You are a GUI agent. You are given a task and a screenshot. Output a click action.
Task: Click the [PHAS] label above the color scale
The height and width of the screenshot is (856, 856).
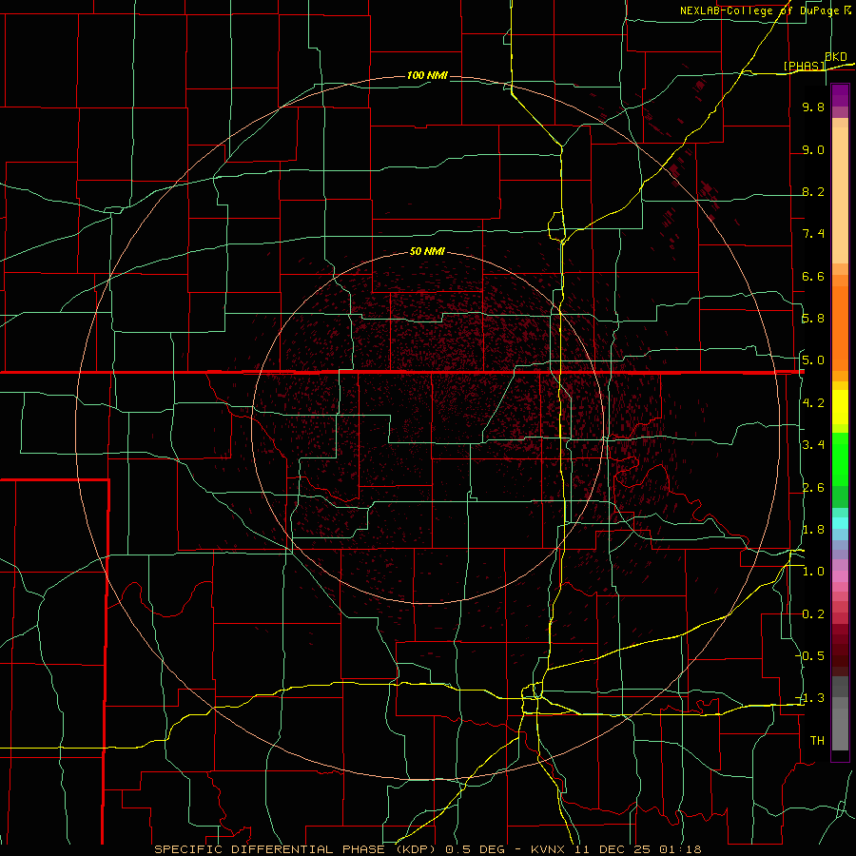tap(804, 66)
